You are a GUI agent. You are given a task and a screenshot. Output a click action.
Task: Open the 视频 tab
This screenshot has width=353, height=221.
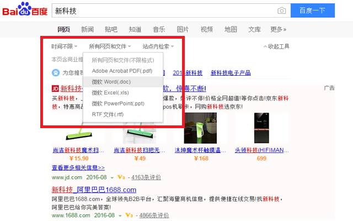(x=207, y=29)
